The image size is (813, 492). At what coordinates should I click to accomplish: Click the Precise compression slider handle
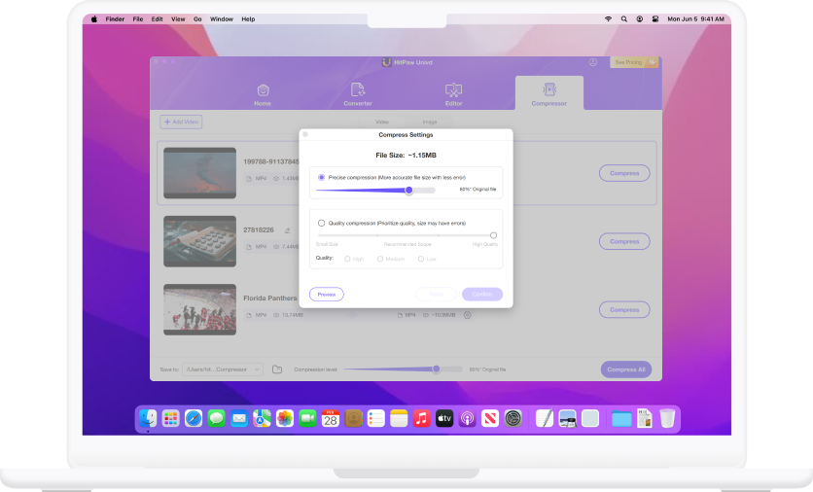coord(409,191)
